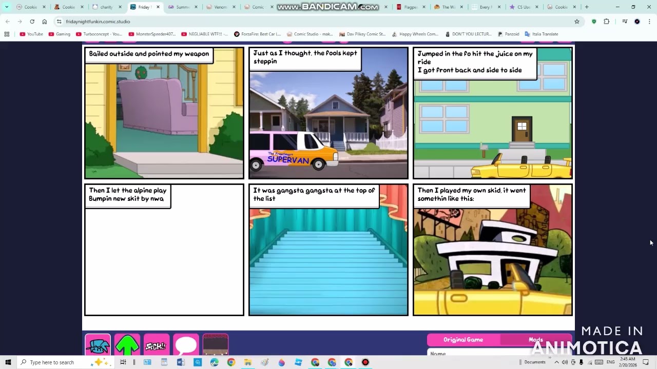
Task: Select the Boyfriend character category icon
Action: (98, 345)
